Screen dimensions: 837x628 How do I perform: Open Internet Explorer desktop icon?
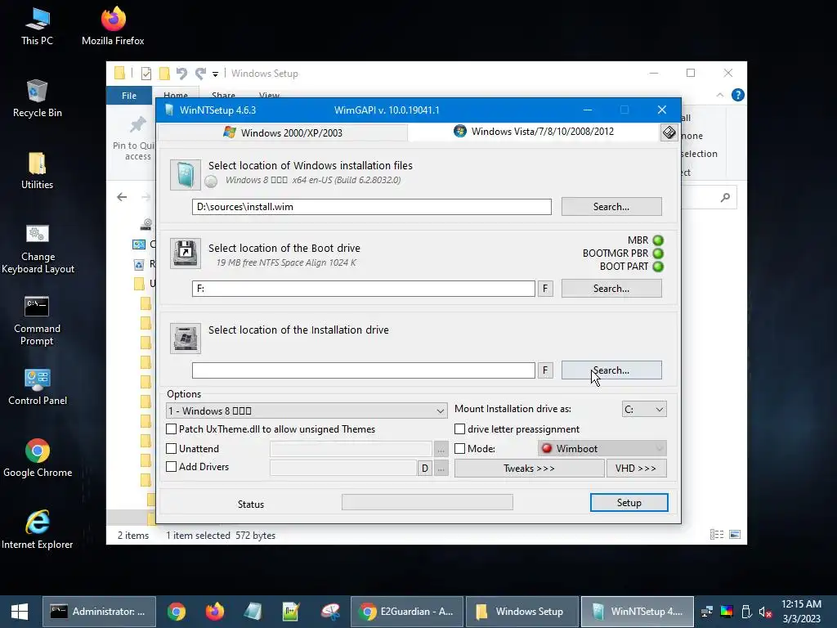tap(38, 530)
